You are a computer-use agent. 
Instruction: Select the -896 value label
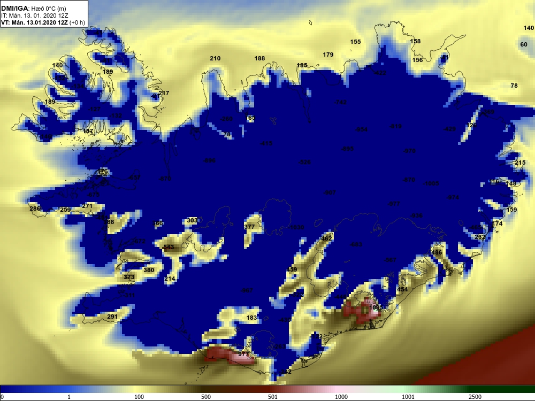point(209,160)
